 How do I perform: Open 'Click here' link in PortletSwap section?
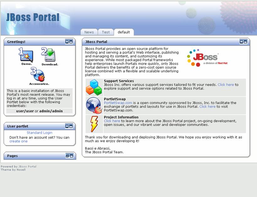click(x=207, y=107)
